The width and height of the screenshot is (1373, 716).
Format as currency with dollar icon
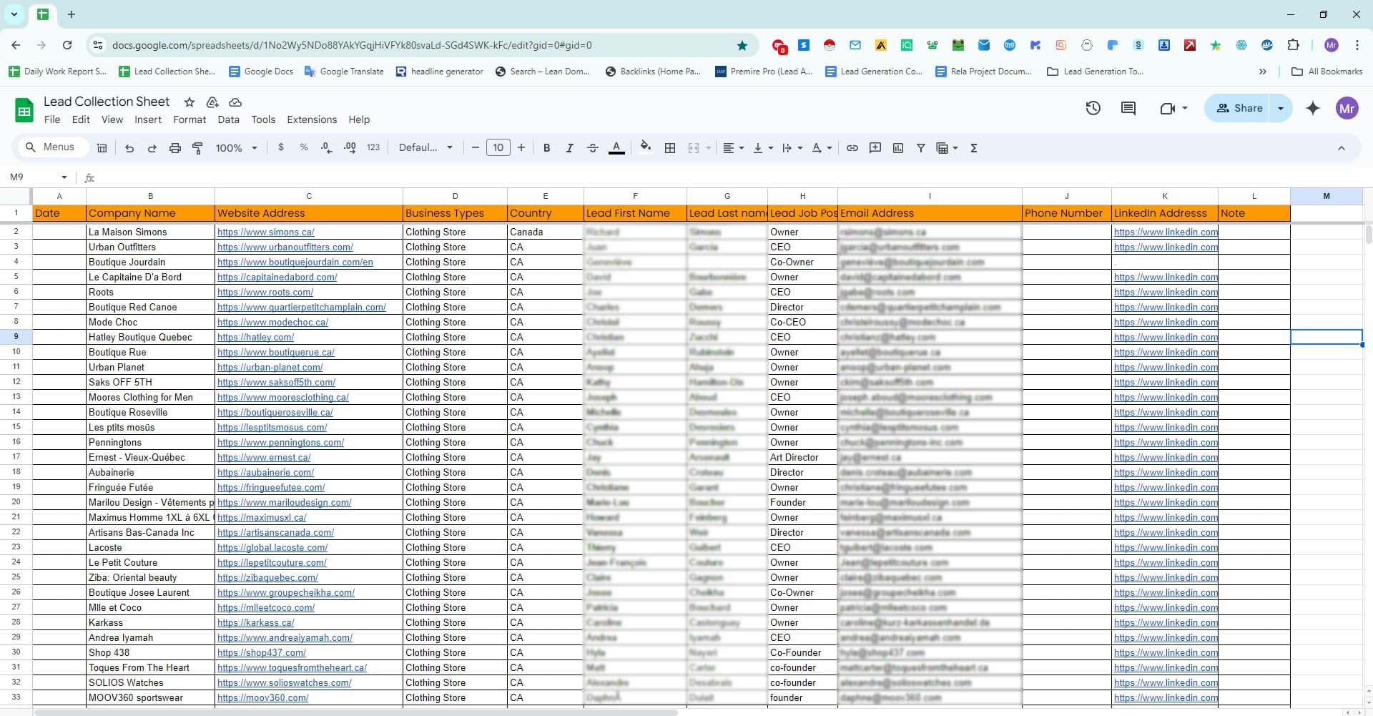pos(281,147)
